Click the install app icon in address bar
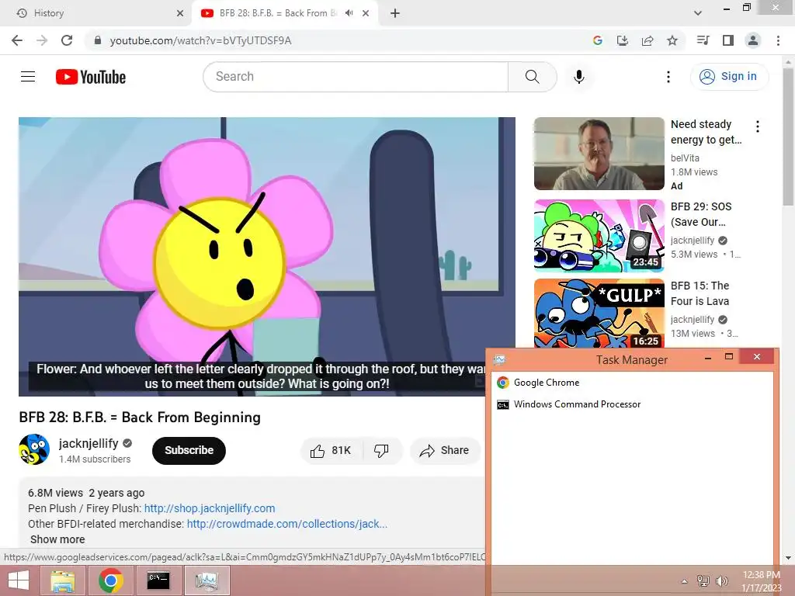 coord(623,40)
